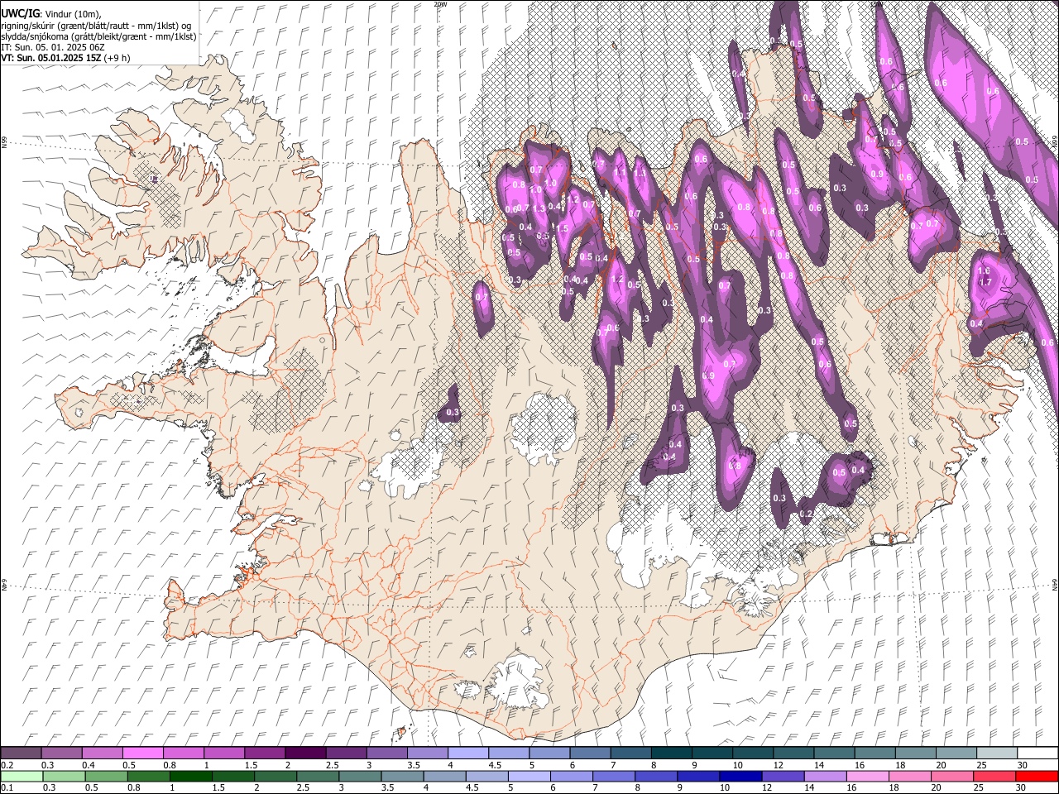Image resolution: width=1059 pixels, height=794 pixels.
Task: Click darkest green 1 swatch on rain scale
Action: point(190,776)
